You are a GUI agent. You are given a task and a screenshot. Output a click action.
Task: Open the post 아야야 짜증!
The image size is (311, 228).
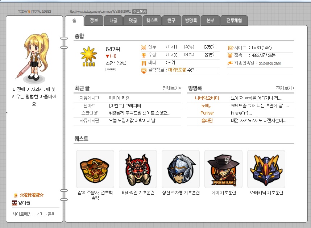(x=120, y=98)
